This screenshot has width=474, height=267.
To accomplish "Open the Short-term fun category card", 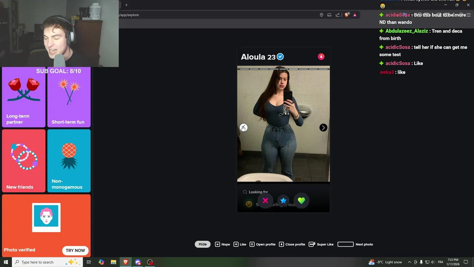I will tap(69, 97).
